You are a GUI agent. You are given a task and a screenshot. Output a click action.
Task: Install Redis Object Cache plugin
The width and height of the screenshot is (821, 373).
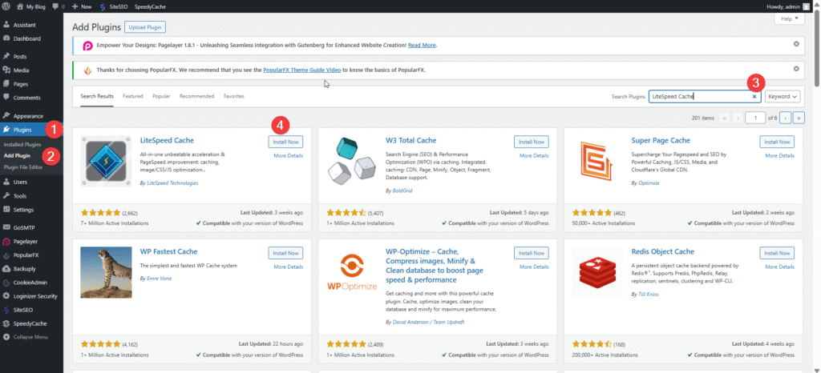click(777, 253)
